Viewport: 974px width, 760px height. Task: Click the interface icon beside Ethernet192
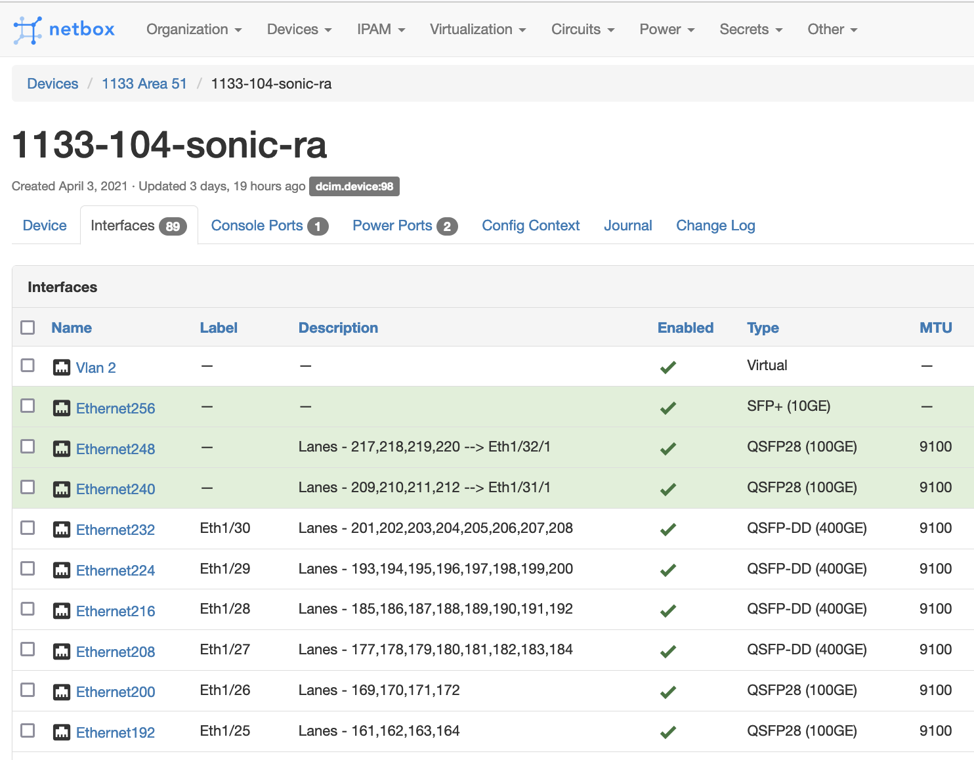[61, 732]
